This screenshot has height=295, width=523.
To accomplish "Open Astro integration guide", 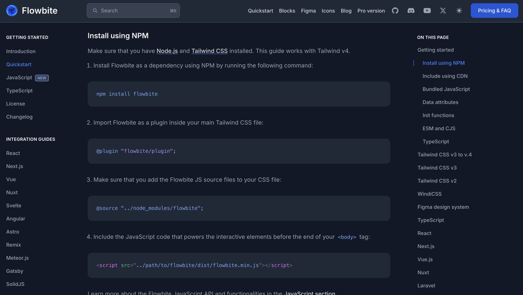I will click(x=13, y=232).
